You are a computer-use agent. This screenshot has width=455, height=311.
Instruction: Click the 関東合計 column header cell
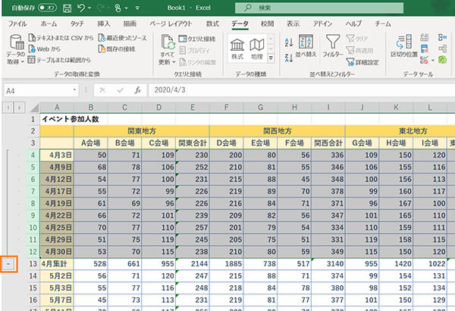(193, 143)
